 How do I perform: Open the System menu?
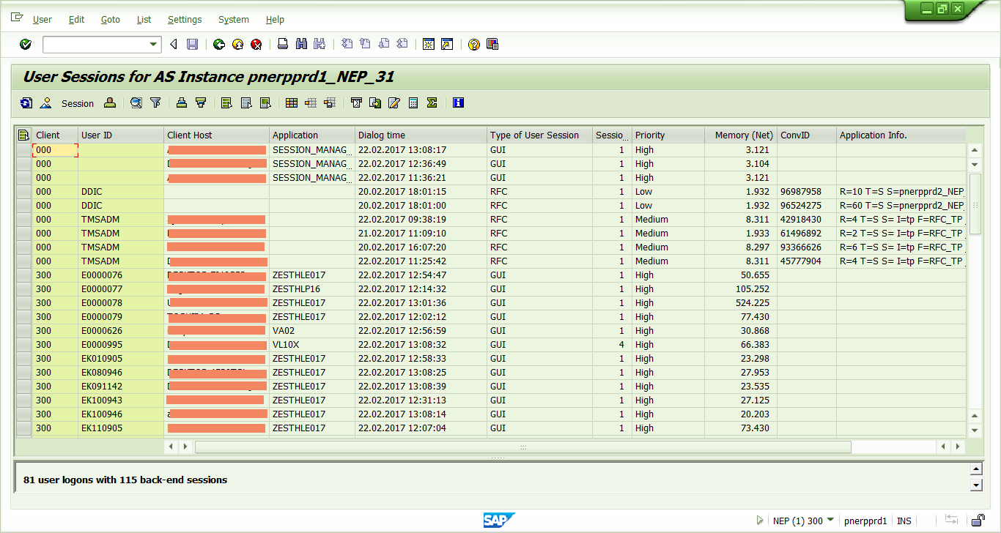(x=233, y=20)
